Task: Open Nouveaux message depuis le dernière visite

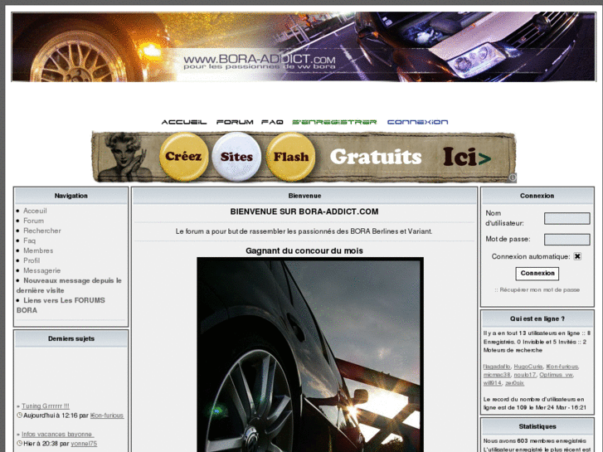Action: pos(69,285)
